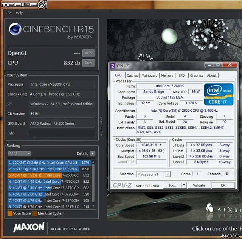The height and width of the screenshot is (239, 242).
Task: Click the ranking list scrollbar thumb
Action: pyautogui.click(x=93, y=183)
